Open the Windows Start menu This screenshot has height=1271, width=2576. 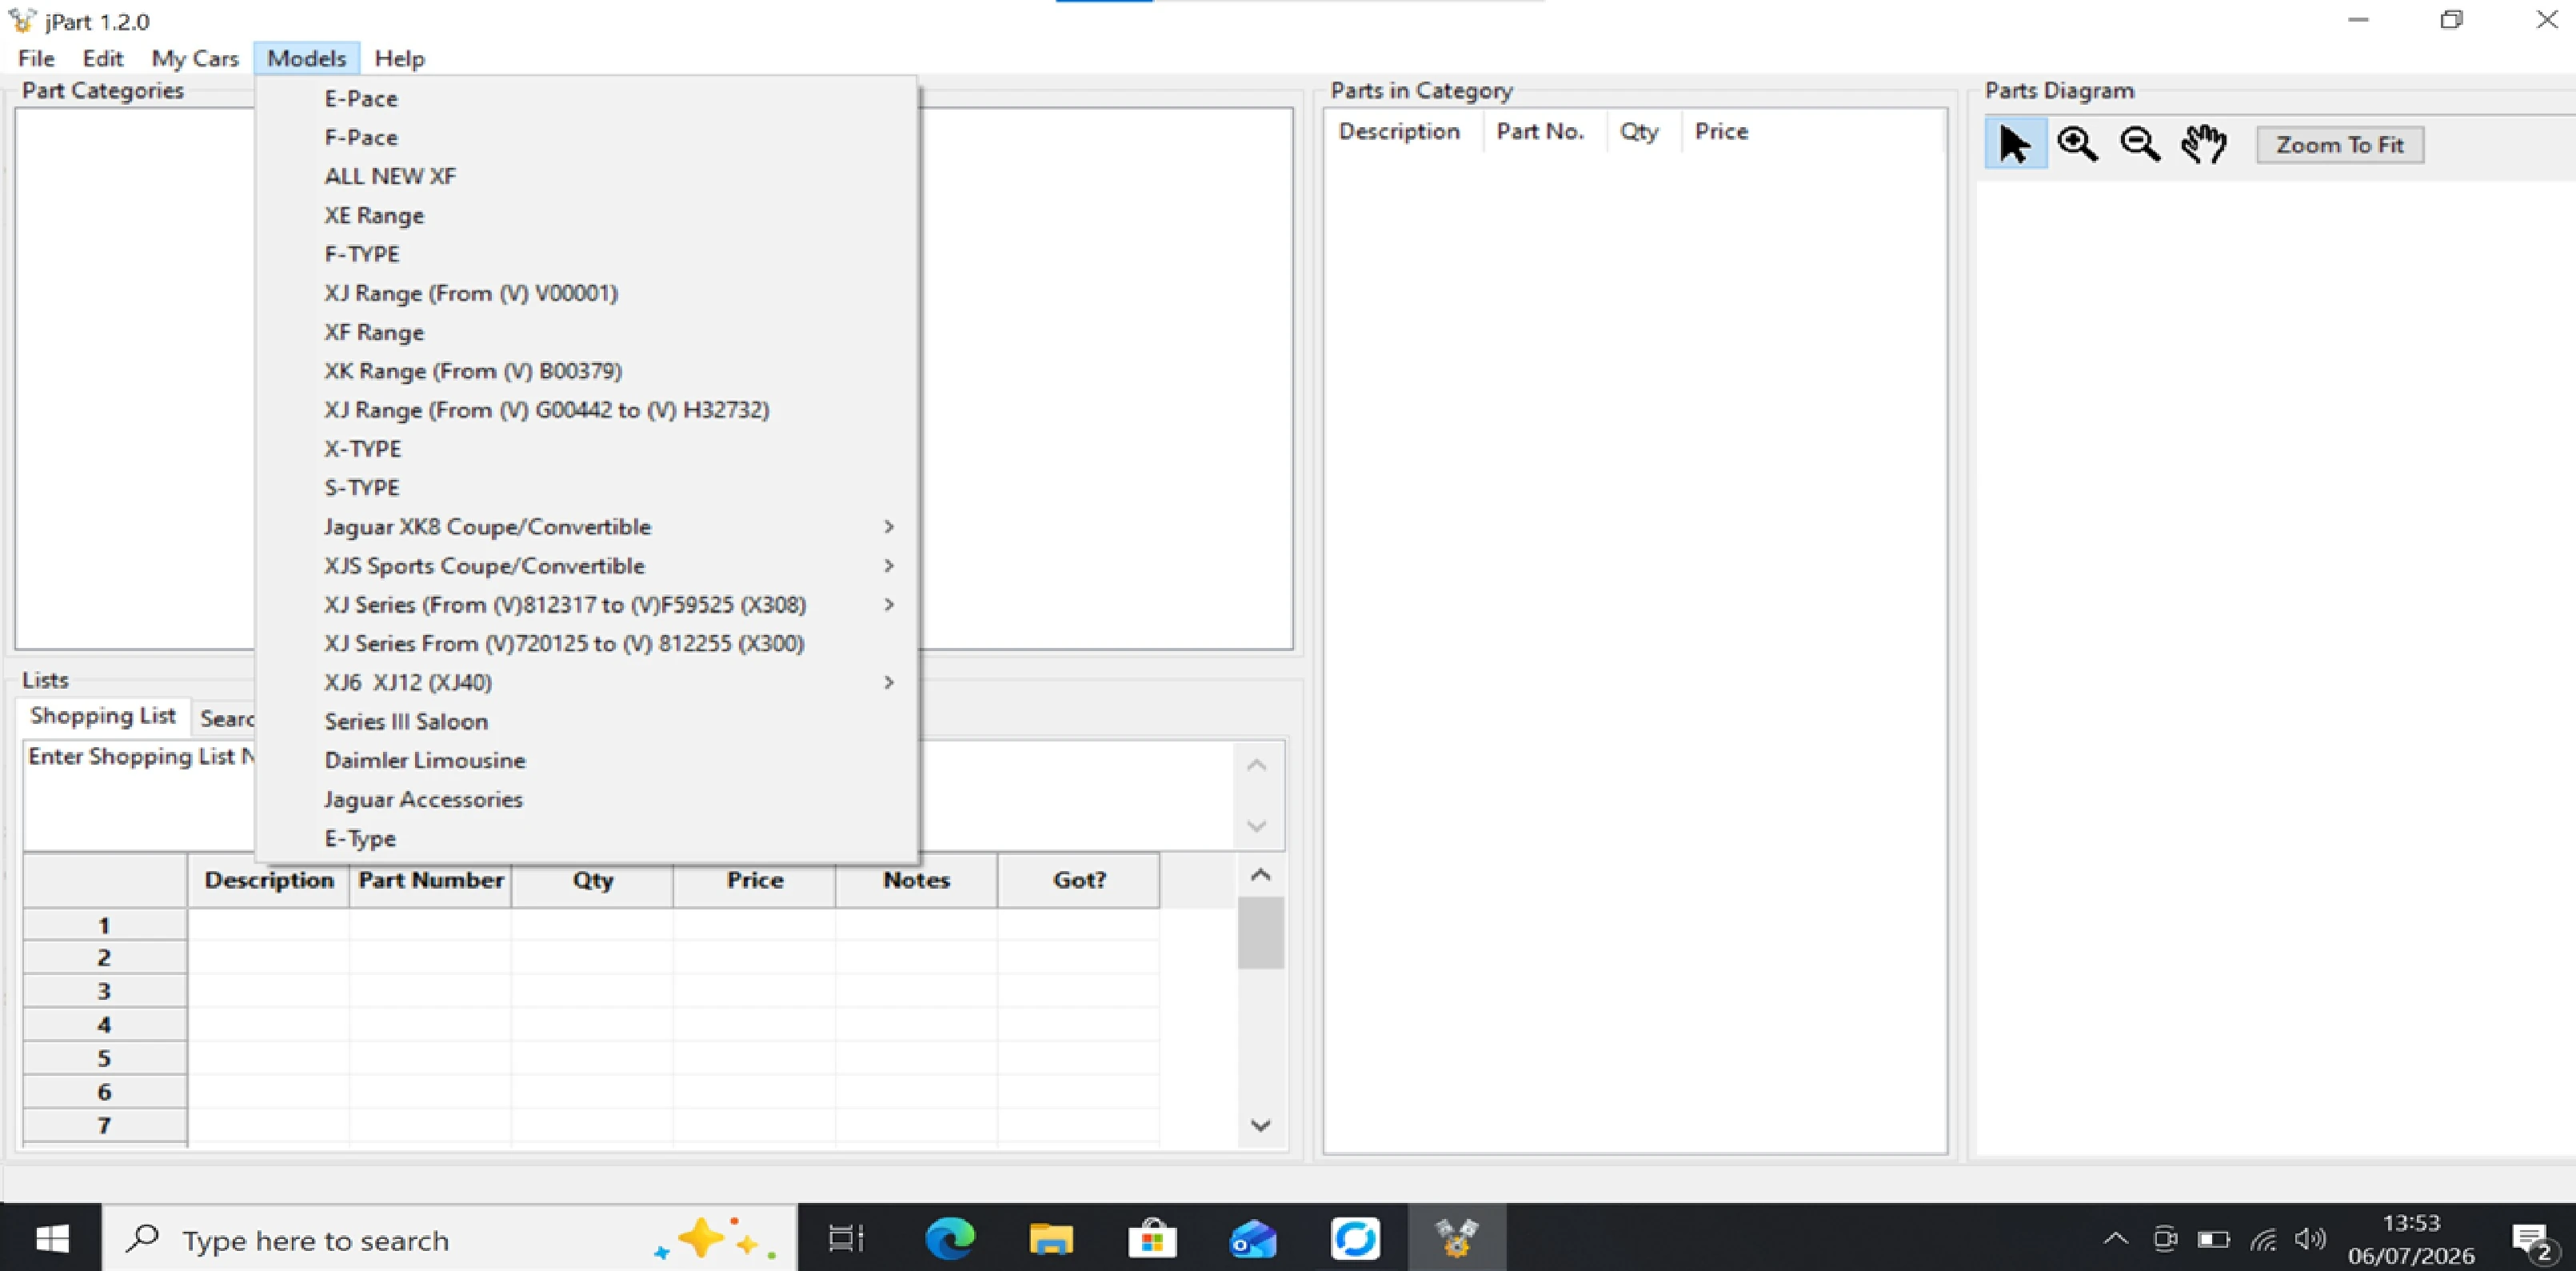[51, 1239]
